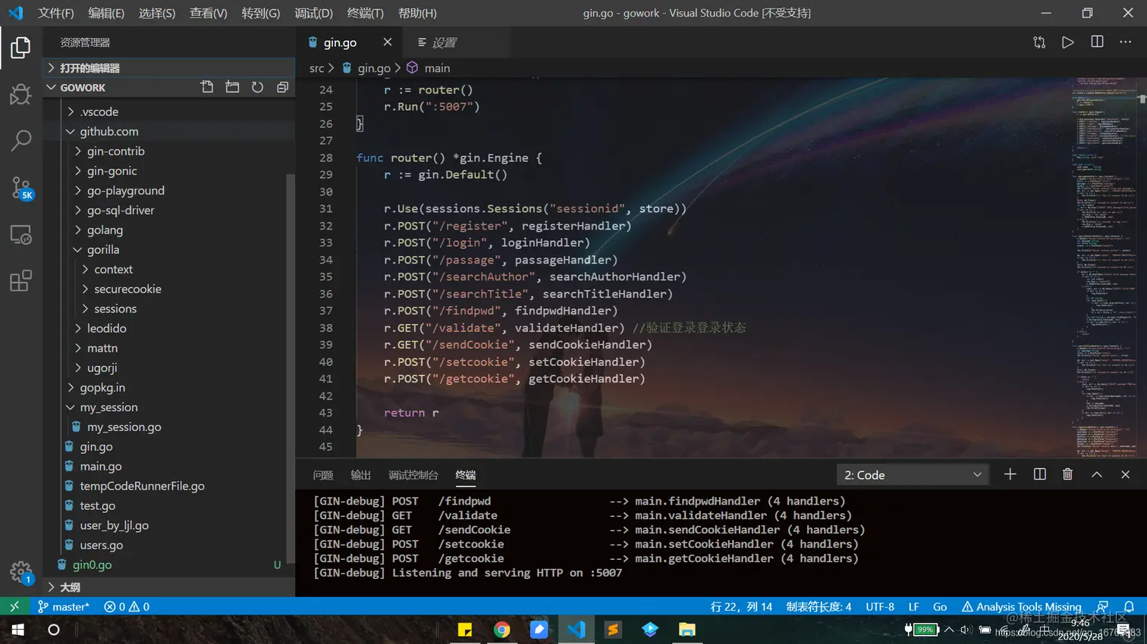Open the Explorer view in activity bar
This screenshot has width=1147, height=644.
point(20,48)
